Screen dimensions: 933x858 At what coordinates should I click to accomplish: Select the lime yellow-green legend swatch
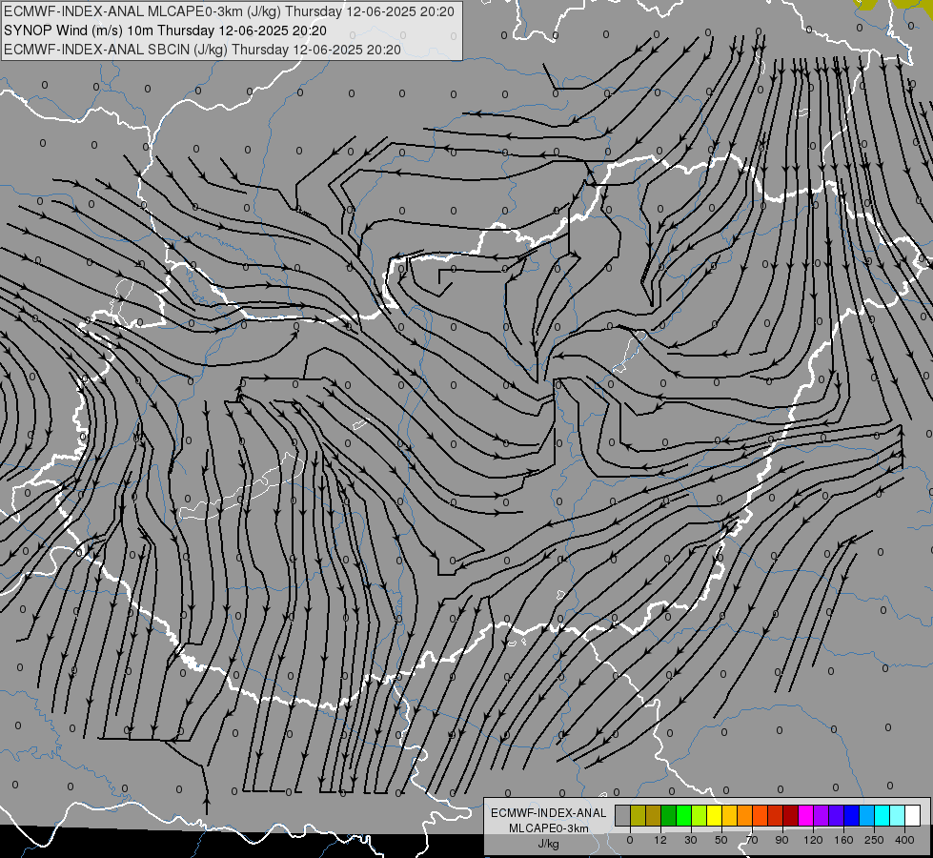700,815
